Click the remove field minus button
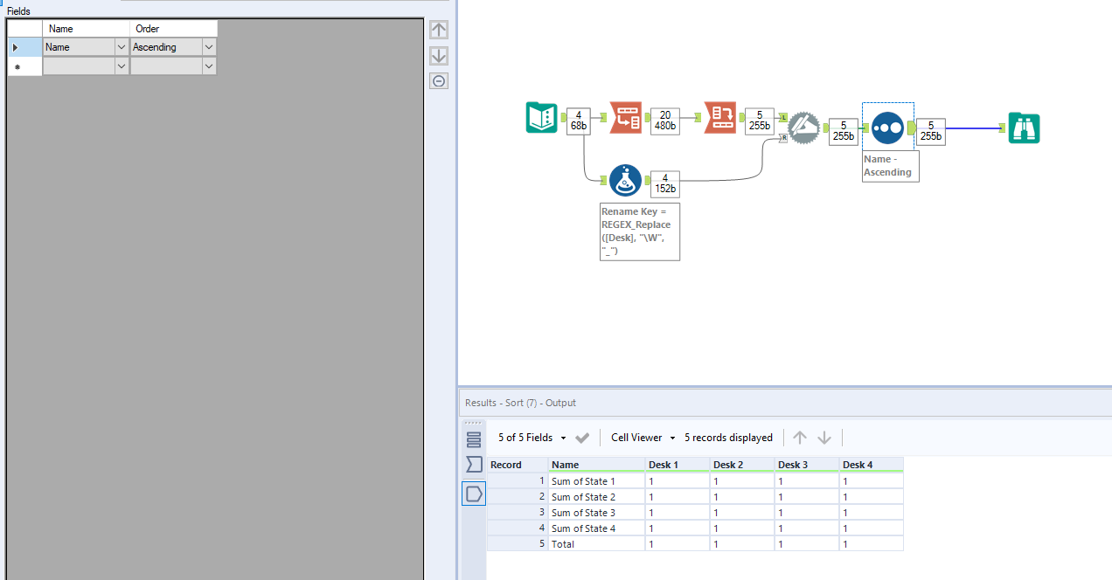Screen dimensions: 1112x580 tap(438, 80)
